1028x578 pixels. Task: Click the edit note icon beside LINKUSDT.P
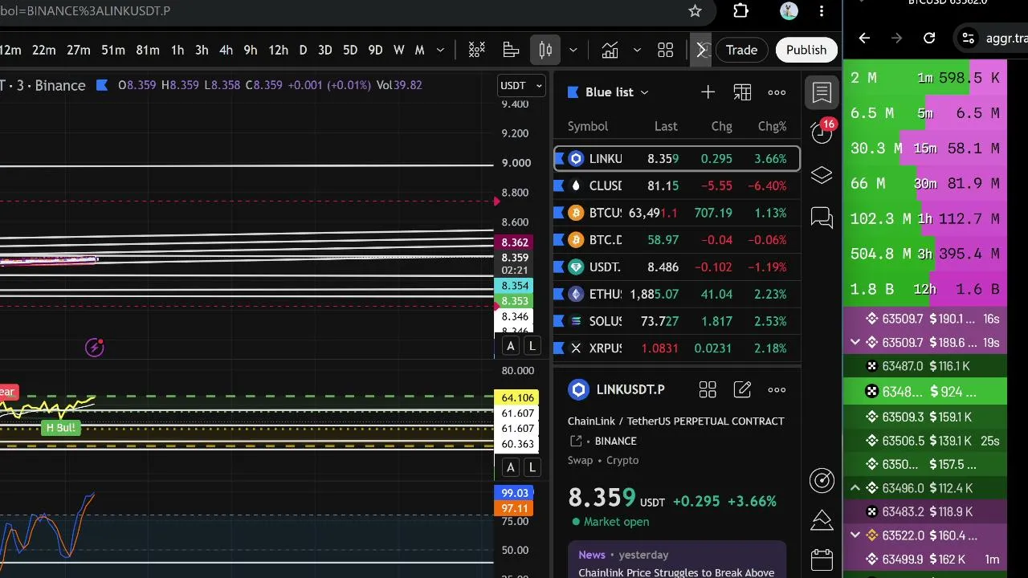[x=742, y=390]
